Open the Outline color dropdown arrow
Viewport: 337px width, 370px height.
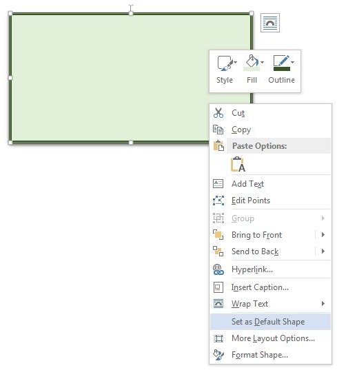tap(293, 62)
